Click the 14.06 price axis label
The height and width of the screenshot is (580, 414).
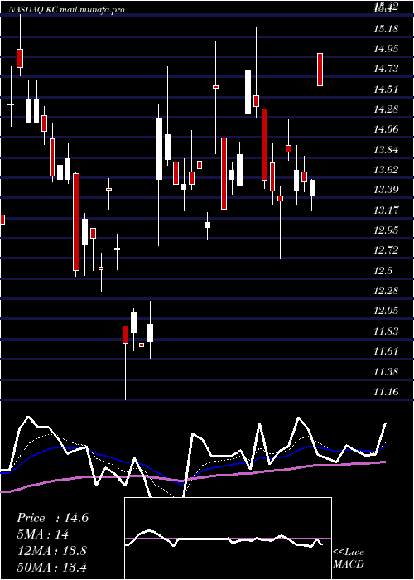pyautogui.click(x=387, y=129)
